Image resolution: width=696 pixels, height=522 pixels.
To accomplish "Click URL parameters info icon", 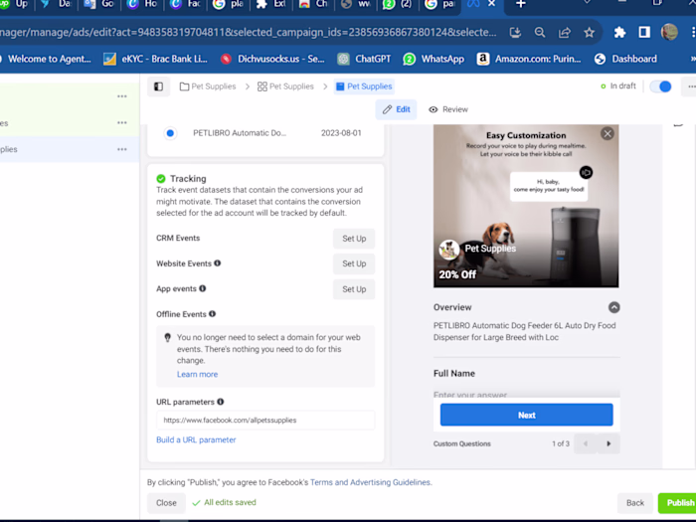I will [x=221, y=402].
